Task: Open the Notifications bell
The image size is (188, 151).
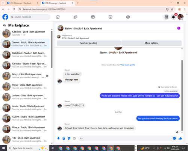Action: tap(173, 17)
